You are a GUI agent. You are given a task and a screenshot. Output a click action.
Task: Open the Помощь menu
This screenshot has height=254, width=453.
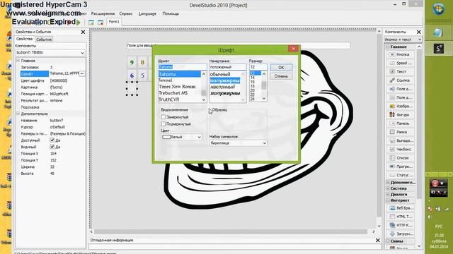tap(171, 13)
